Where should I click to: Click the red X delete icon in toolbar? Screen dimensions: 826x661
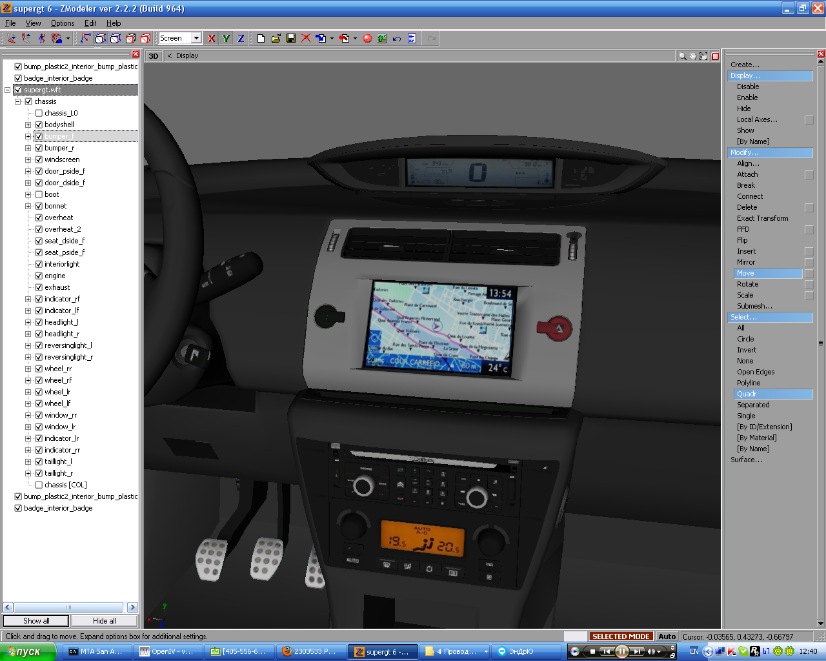pyautogui.click(x=306, y=39)
